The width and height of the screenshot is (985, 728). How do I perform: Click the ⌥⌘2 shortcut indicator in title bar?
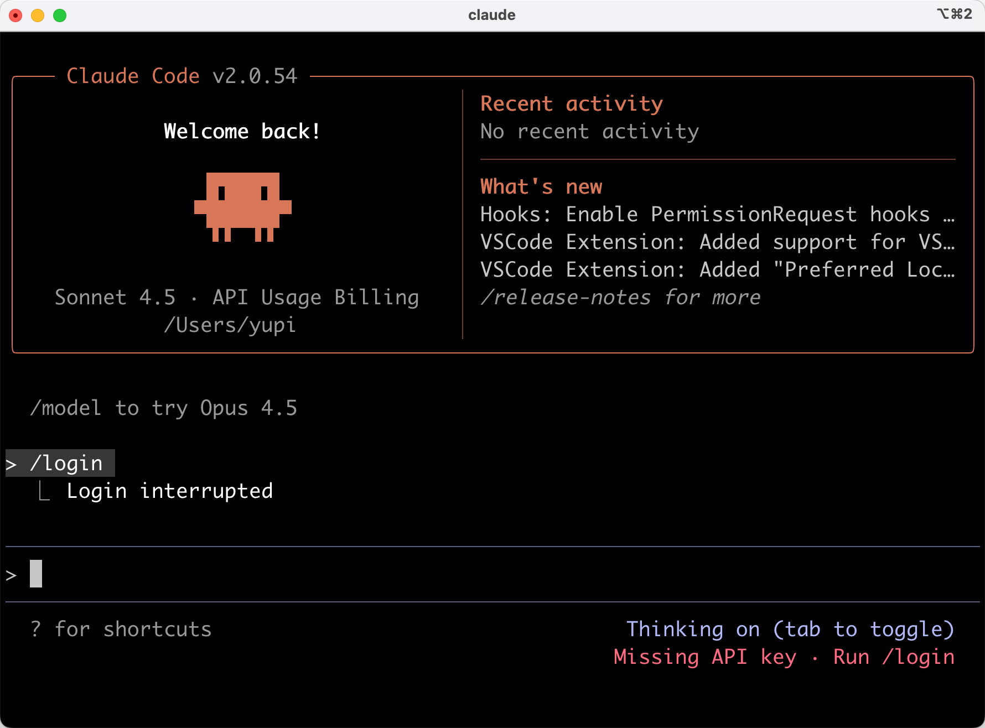point(955,14)
